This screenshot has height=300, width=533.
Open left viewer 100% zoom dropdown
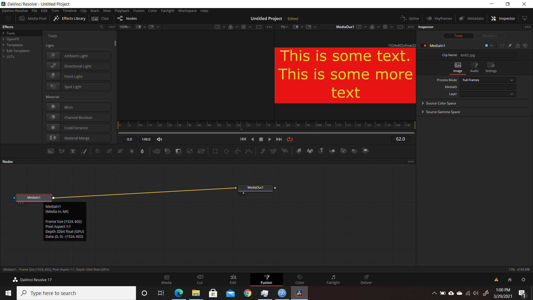125,27
